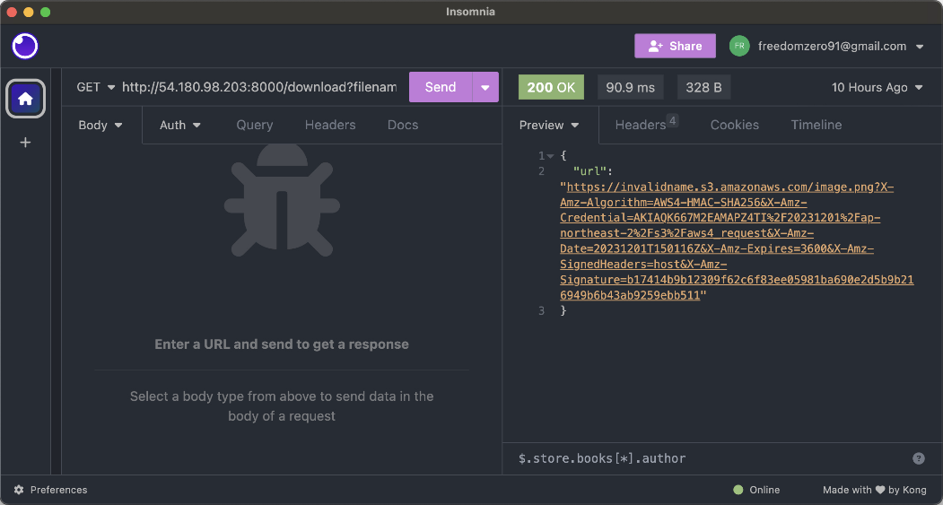Open the Cookies tab
Image resolution: width=943 pixels, height=505 pixels.
tap(734, 125)
